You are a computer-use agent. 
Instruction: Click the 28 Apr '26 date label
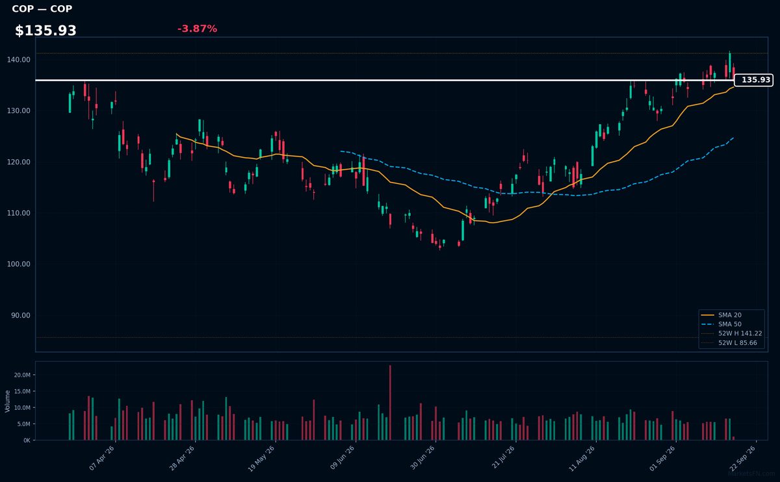pos(182,458)
